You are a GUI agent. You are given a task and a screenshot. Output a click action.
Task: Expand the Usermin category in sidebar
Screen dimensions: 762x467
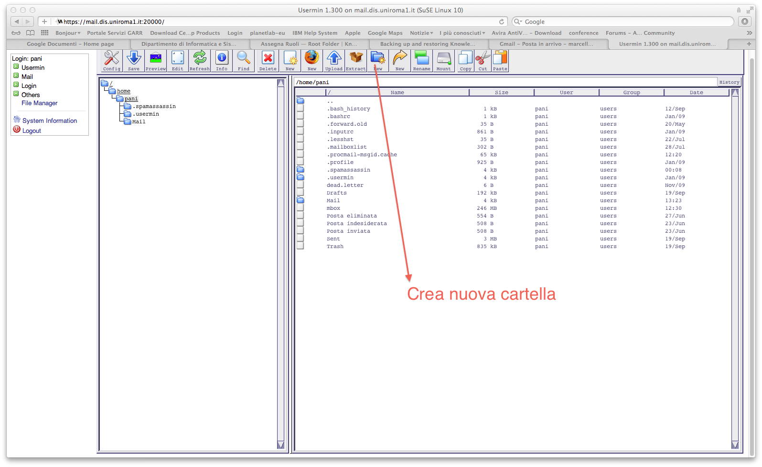pyautogui.click(x=16, y=67)
